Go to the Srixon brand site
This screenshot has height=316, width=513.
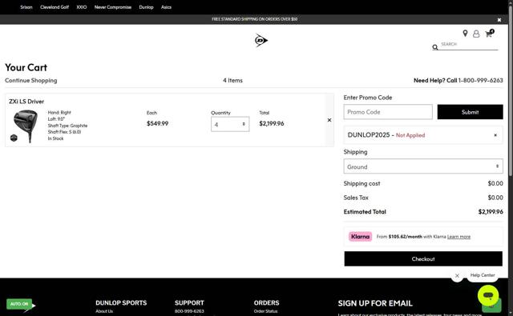[26, 7]
